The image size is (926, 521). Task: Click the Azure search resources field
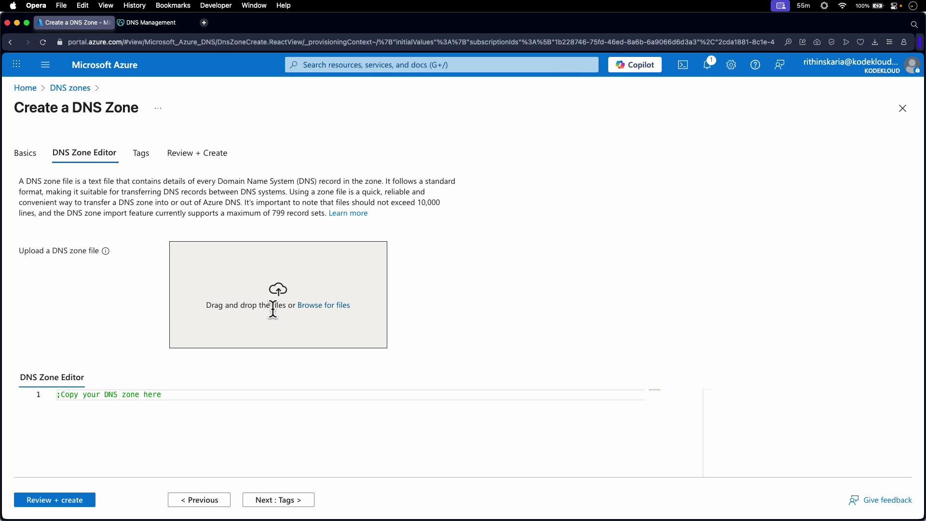point(441,65)
